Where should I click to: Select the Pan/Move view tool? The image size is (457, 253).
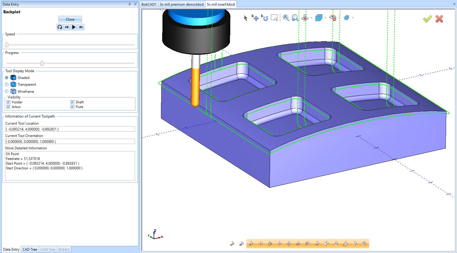click(255, 18)
